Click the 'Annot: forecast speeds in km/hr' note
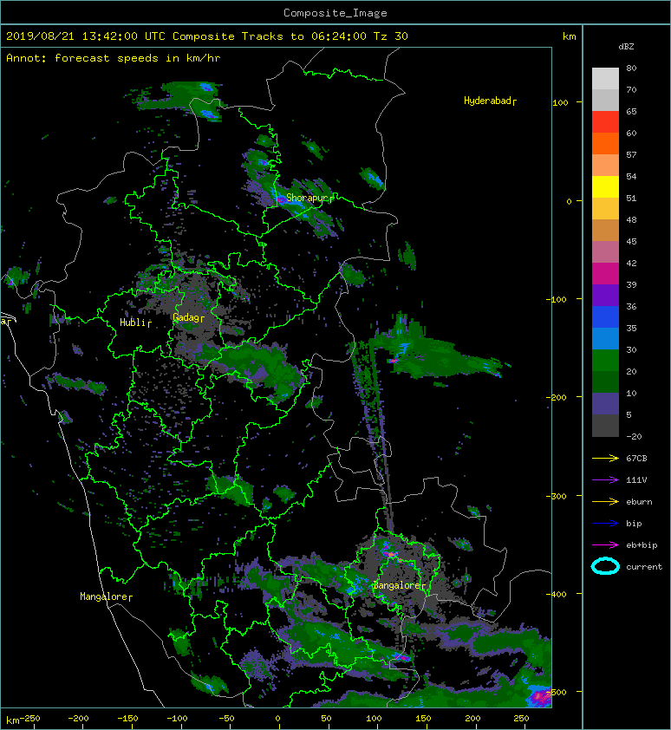This screenshot has width=671, height=730. point(114,58)
